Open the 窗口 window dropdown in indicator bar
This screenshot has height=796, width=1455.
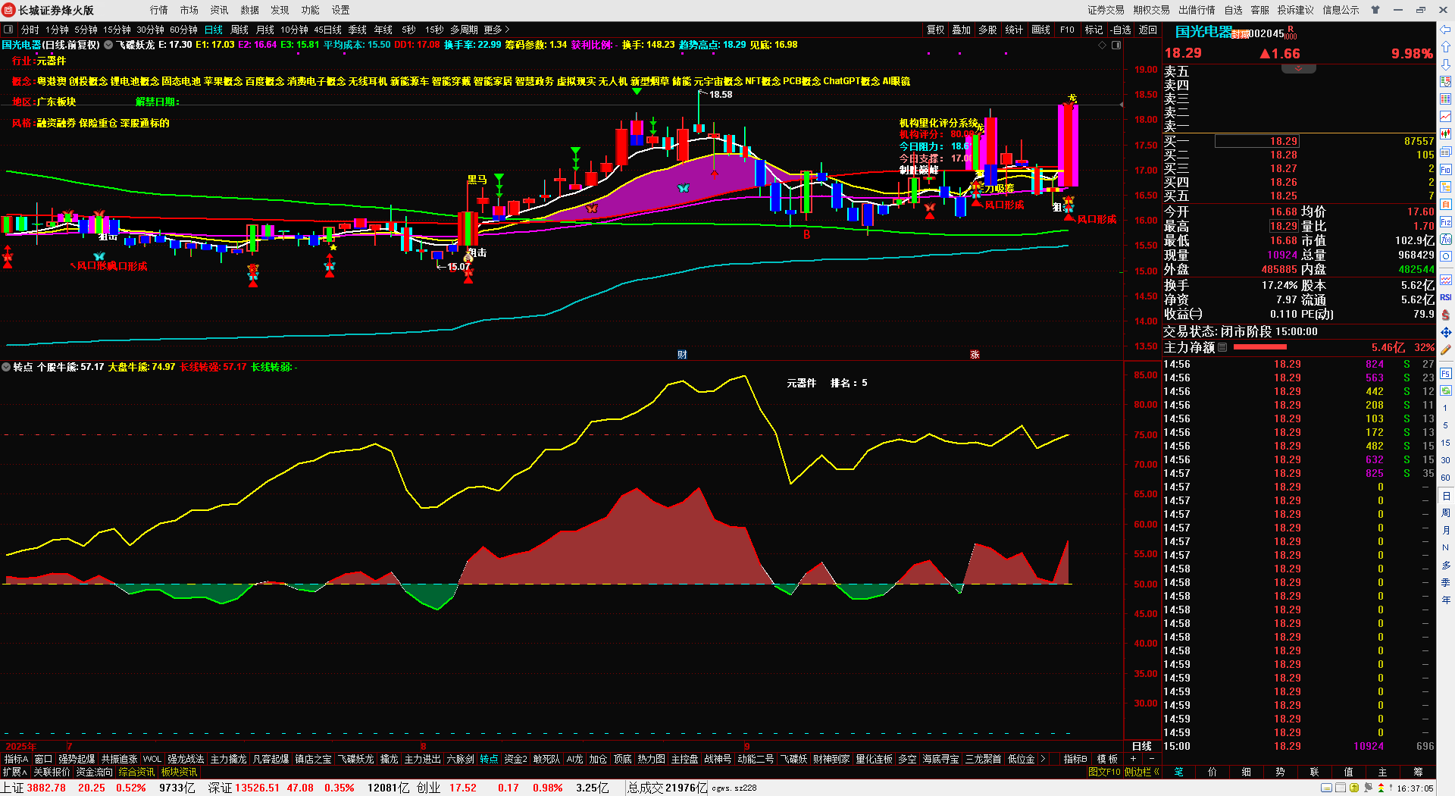tap(43, 759)
